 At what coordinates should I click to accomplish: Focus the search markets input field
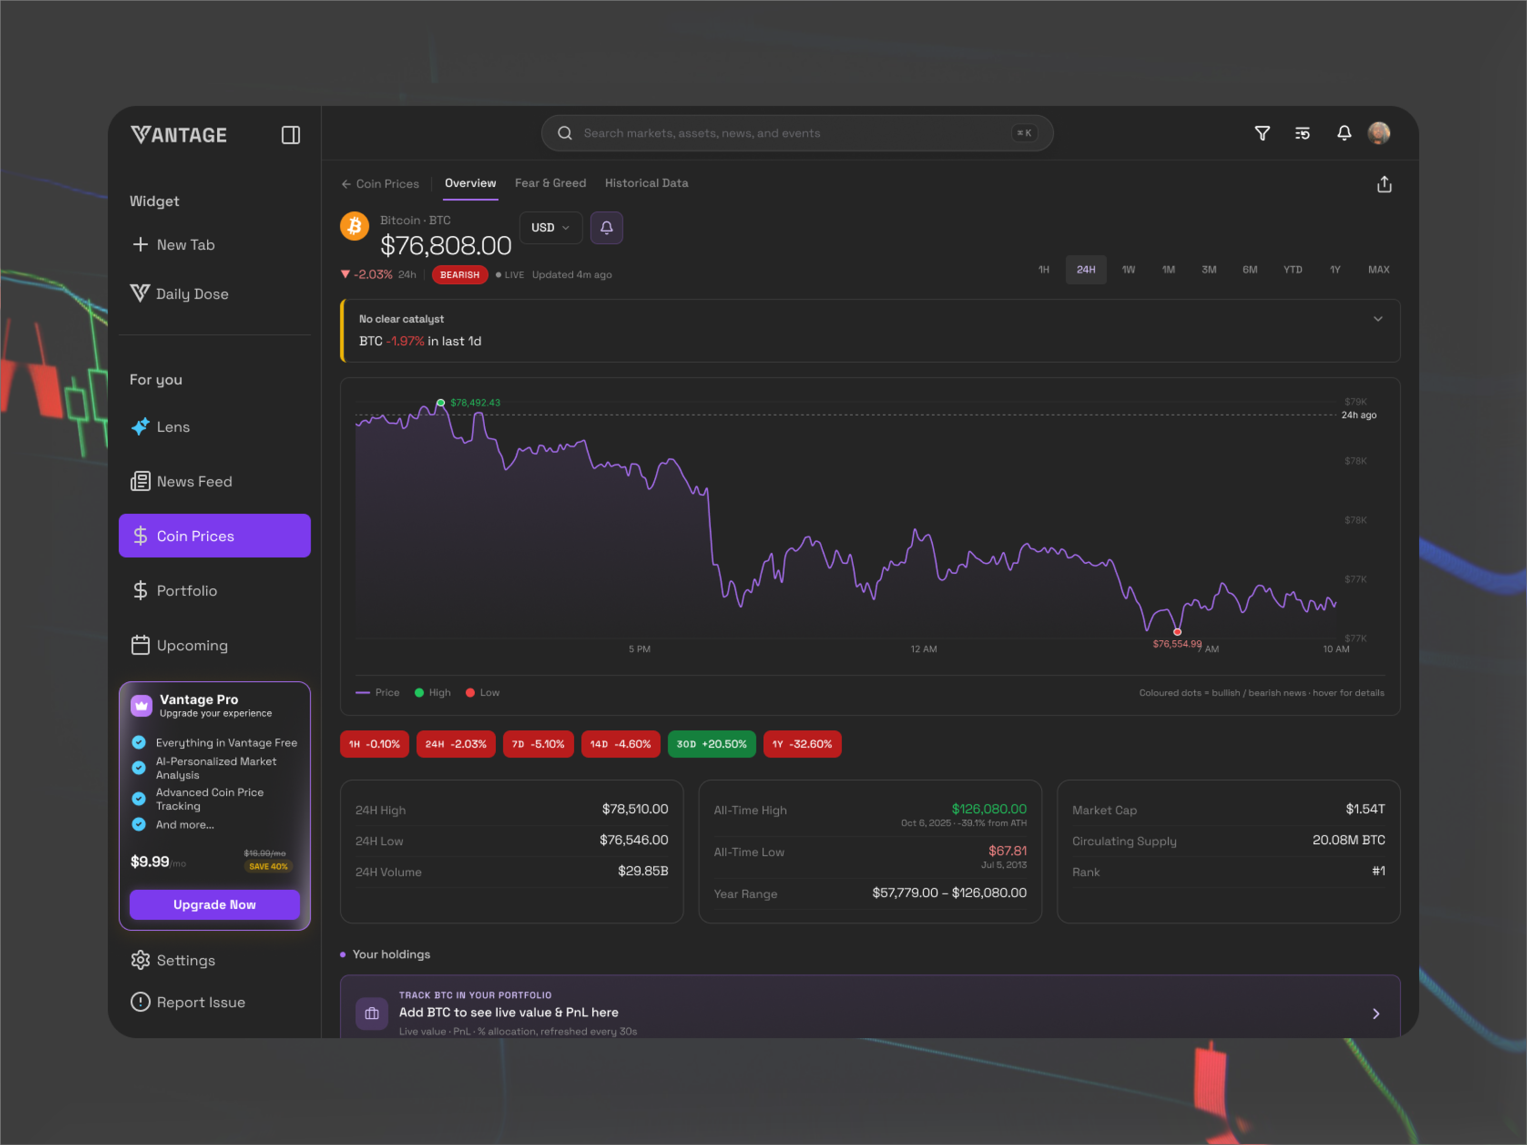point(796,133)
